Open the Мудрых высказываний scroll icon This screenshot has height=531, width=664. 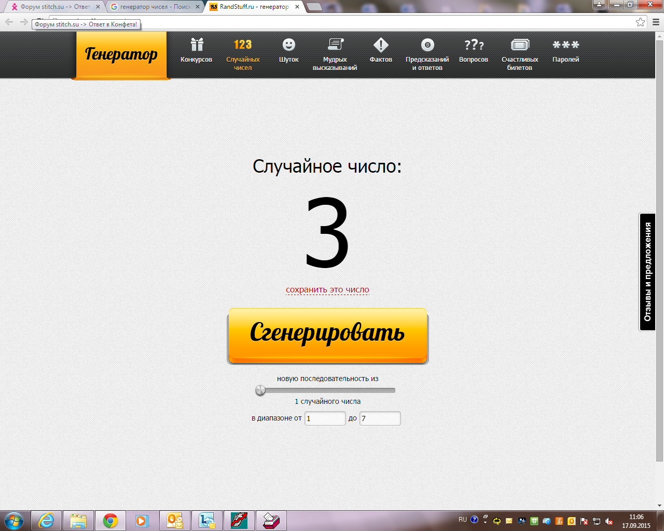coord(335,45)
